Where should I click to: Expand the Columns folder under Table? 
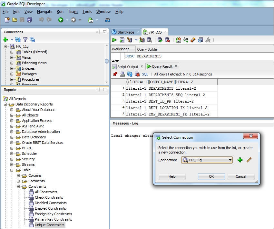[18, 175]
